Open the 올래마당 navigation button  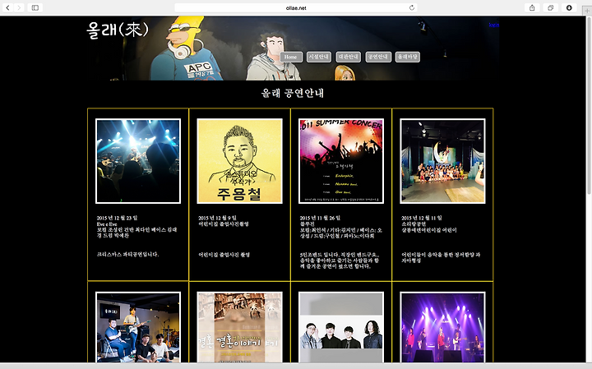click(x=408, y=57)
